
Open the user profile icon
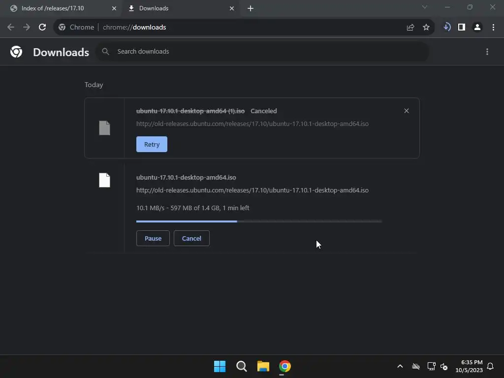point(477,28)
